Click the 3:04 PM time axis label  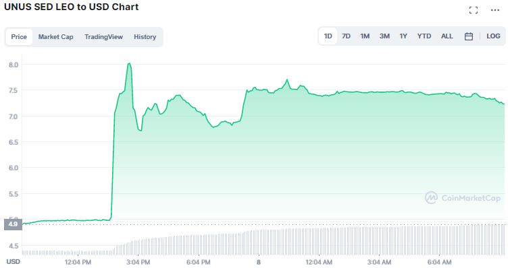click(x=138, y=262)
